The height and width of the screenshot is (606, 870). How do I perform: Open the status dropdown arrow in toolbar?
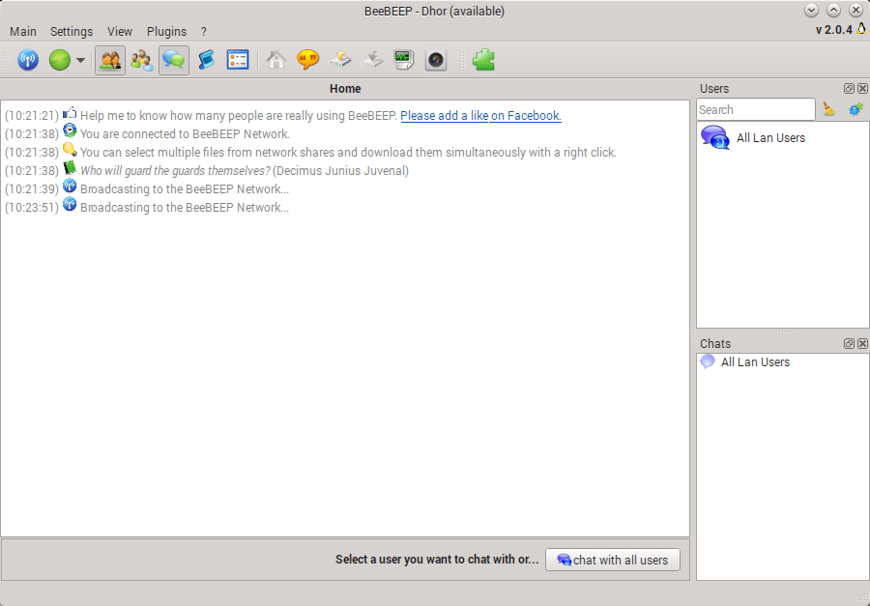tap(81, 60)
